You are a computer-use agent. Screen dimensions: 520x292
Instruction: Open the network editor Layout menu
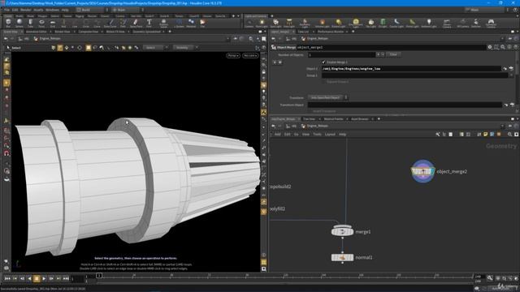pyautogui.click(x=330, y=135)
